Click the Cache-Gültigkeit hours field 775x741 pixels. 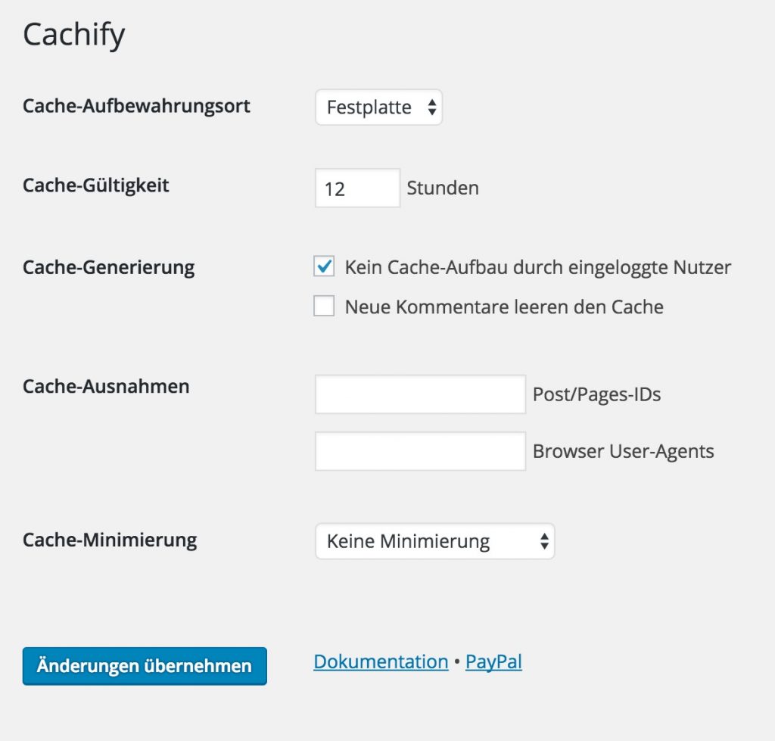coord(356,188)
